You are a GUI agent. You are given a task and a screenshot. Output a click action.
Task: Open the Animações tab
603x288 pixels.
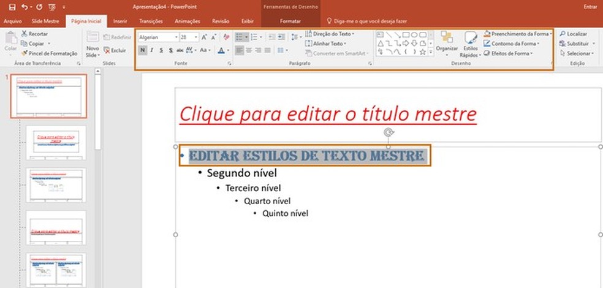pos(187,21)
